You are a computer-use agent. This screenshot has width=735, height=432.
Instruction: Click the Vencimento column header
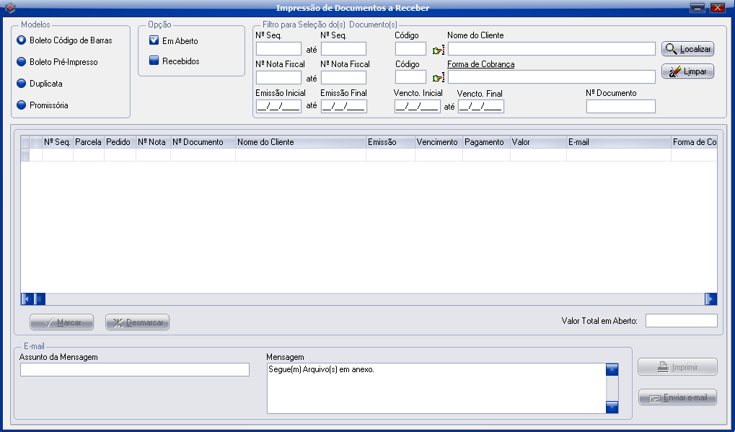438,142
